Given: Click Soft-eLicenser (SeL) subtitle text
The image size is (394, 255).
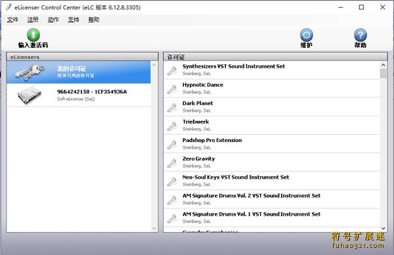Looking at the screenshot, I should tap(76, 99).
